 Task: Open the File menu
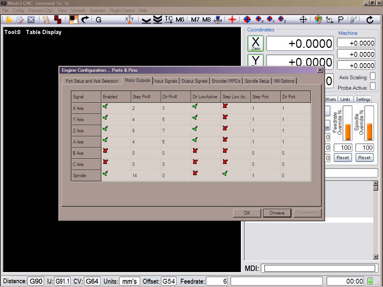(x=5, y=10)
